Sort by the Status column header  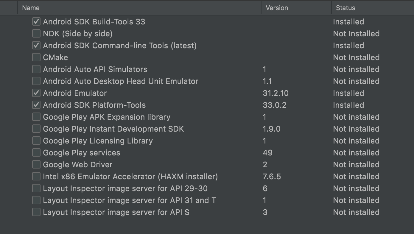[373, 8]
